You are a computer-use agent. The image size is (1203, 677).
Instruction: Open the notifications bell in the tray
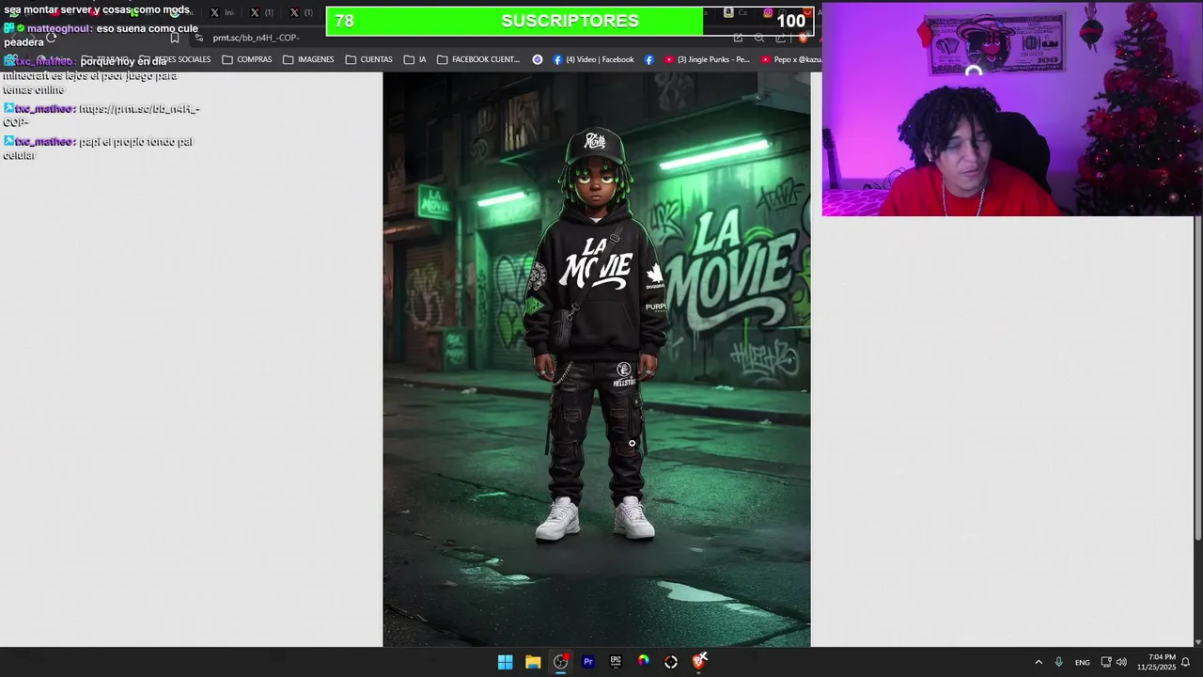pyautogui.click(x=1186, y=662)
